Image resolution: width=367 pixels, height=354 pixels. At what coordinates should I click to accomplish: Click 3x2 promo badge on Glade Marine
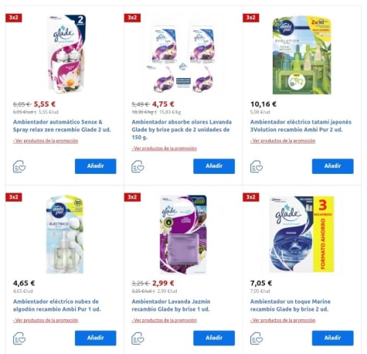(251, 197)
